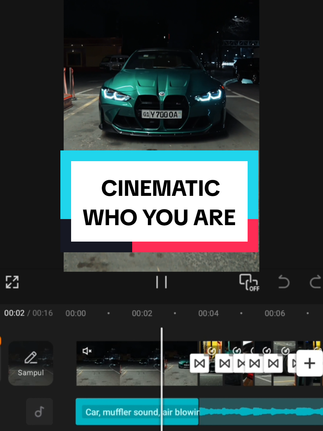Redo the reverted edit
Image resolution: width=323 pixels, height=431 pixels.
pyautogui.click(x=316, y=282)
